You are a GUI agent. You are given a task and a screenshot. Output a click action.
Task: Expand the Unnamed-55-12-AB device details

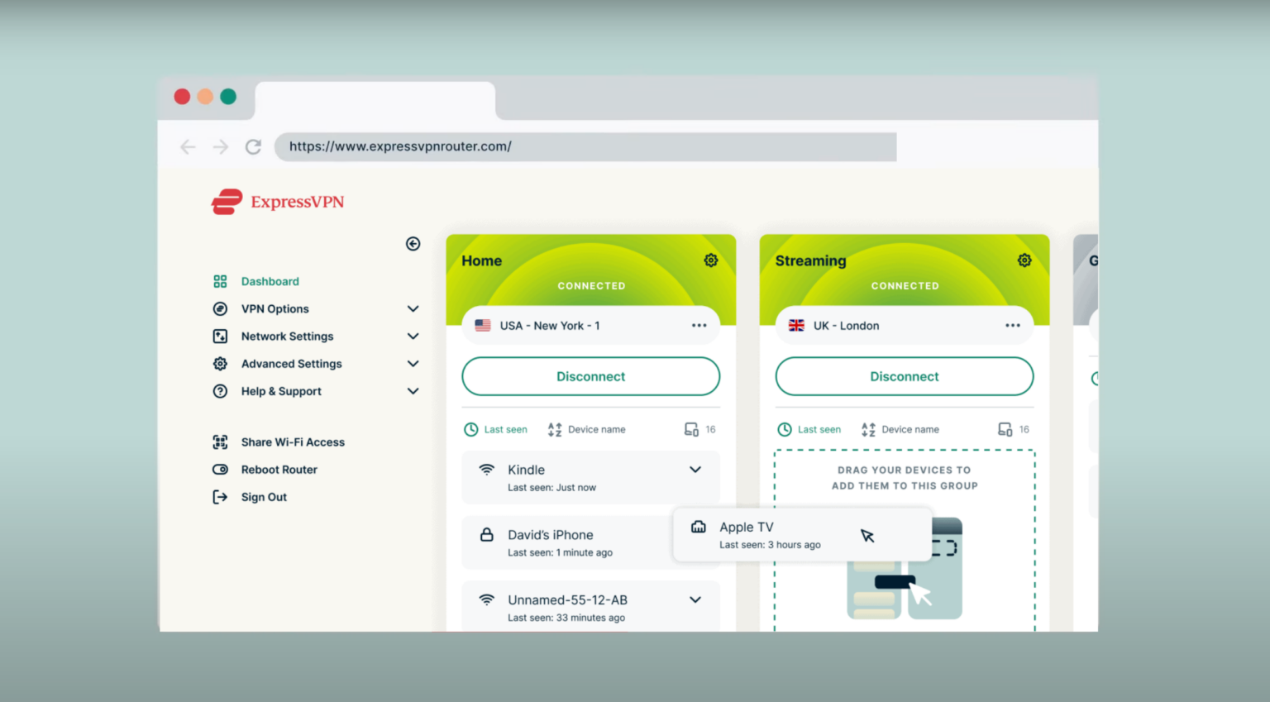pos(695,600)
